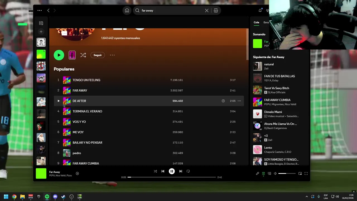Clear the 'far away' search text
The image size is (357, 201).
tap(207, 10)
